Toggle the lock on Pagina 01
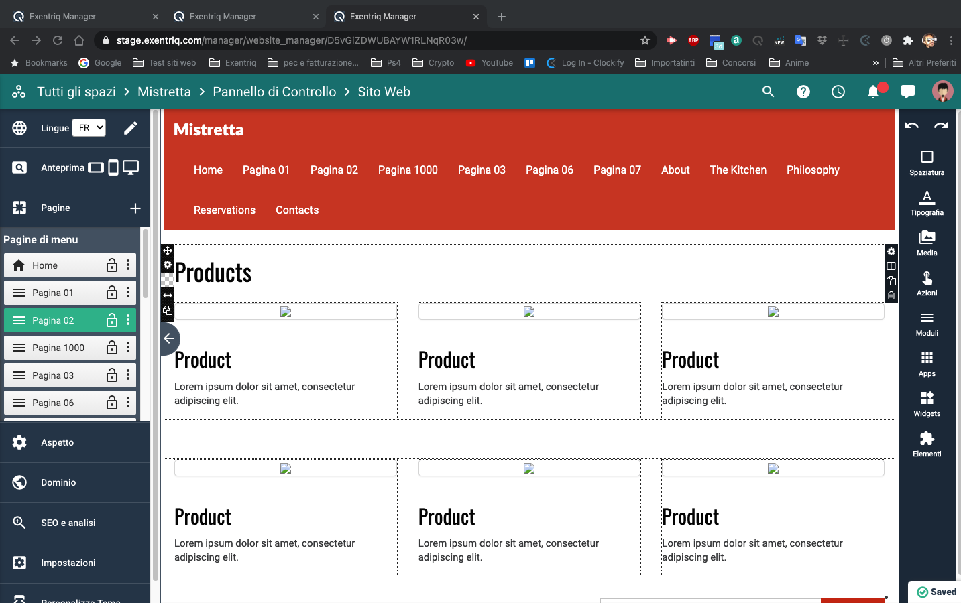Image resolution: width=961 pixels, height=603 pixels. pos(112,293)
